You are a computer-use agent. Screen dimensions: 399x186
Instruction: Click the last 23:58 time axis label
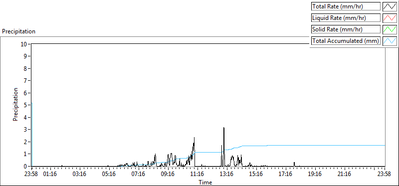pos(385,174)
